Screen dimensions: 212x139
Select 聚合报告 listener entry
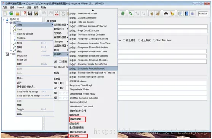pos(93,136)
